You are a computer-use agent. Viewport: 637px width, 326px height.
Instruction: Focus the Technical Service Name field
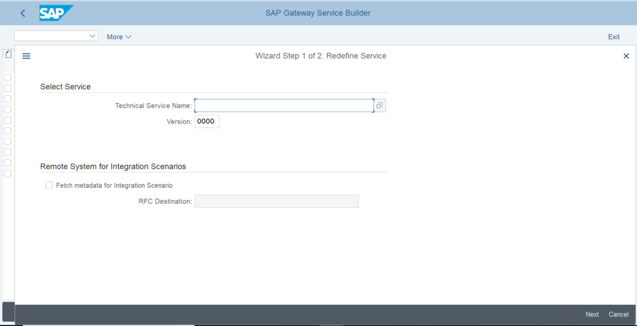tap(284, 106)
